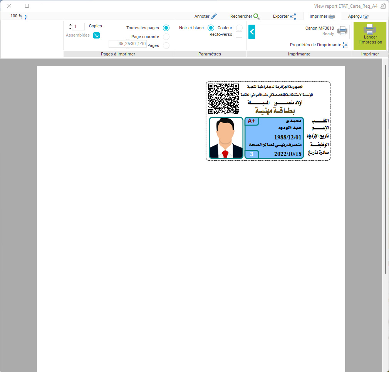Click the vertical scrollbar of the preview
Viewport: 389px width, 372px height.
(x=385, y=169)
